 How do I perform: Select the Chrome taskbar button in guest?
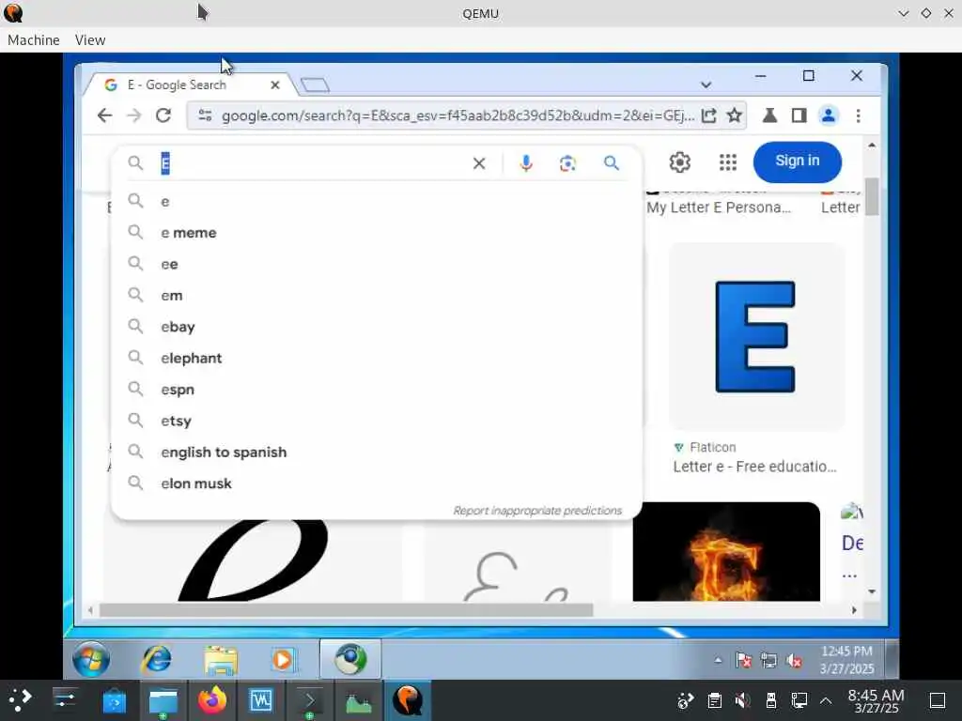(x=350, y=659)
